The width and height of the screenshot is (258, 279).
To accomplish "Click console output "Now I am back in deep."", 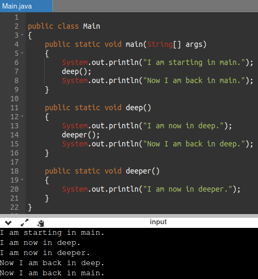I will coord(52,263).
